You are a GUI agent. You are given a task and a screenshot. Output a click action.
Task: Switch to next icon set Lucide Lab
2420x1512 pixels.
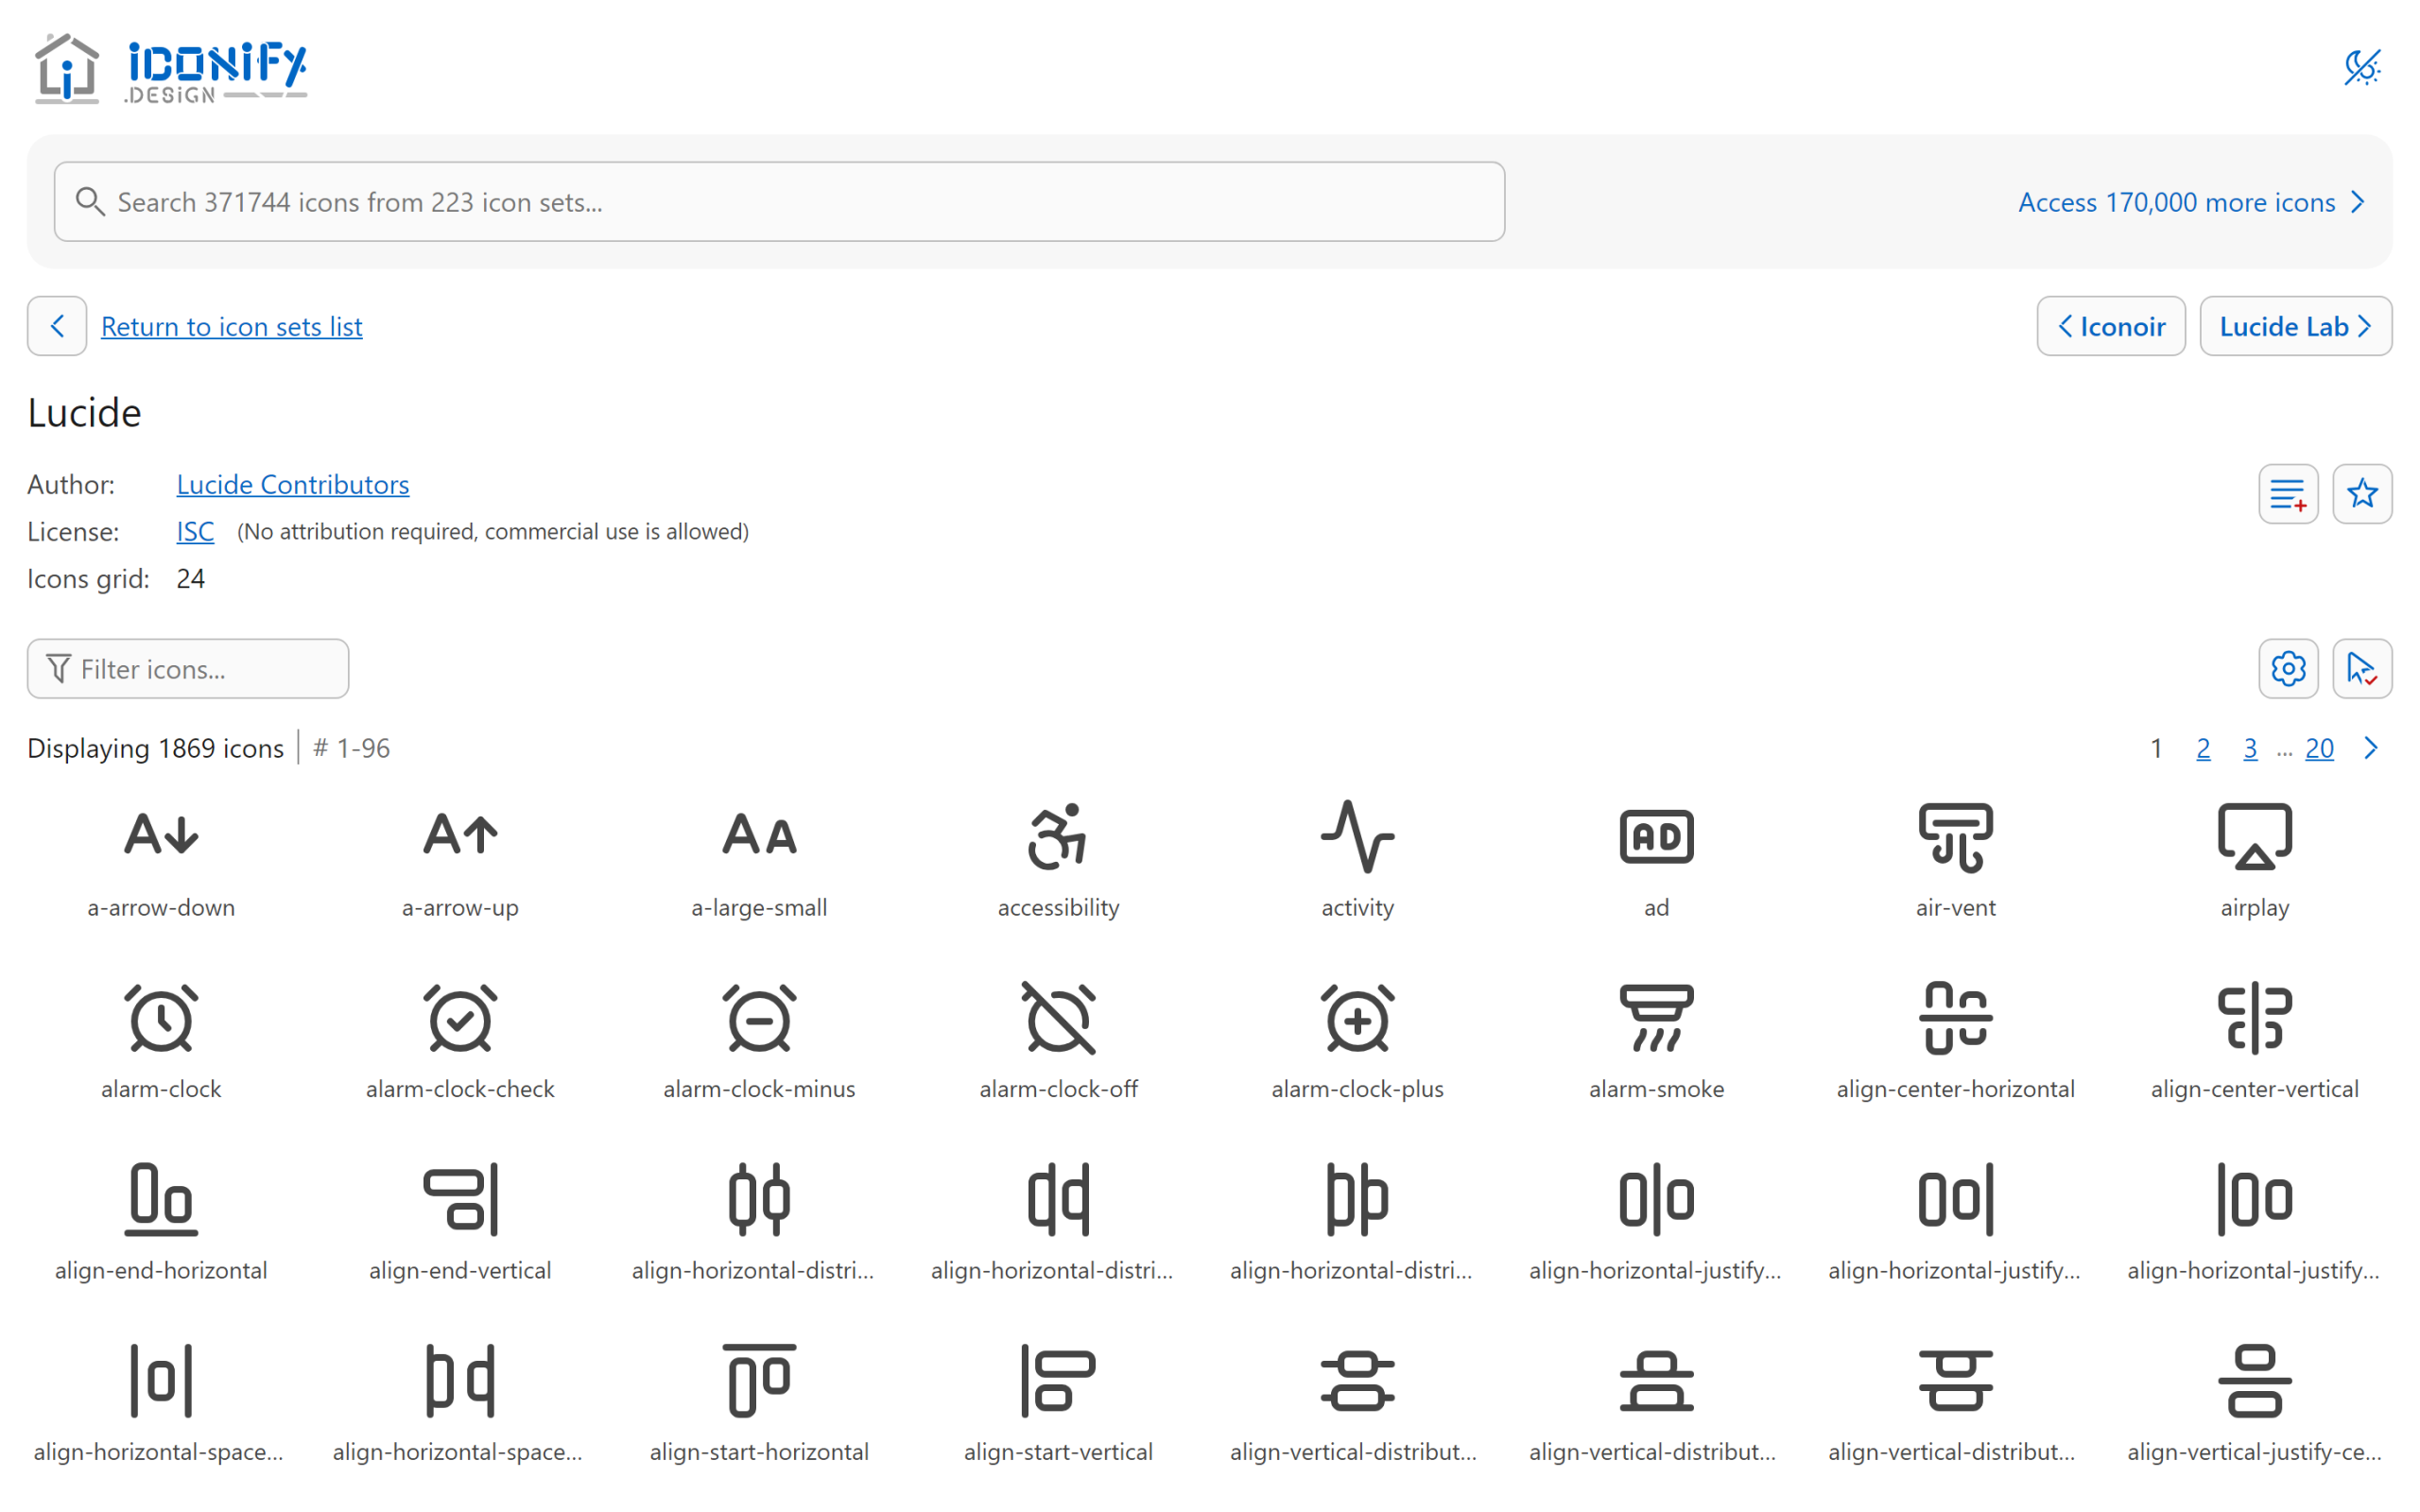(2295, 326)
